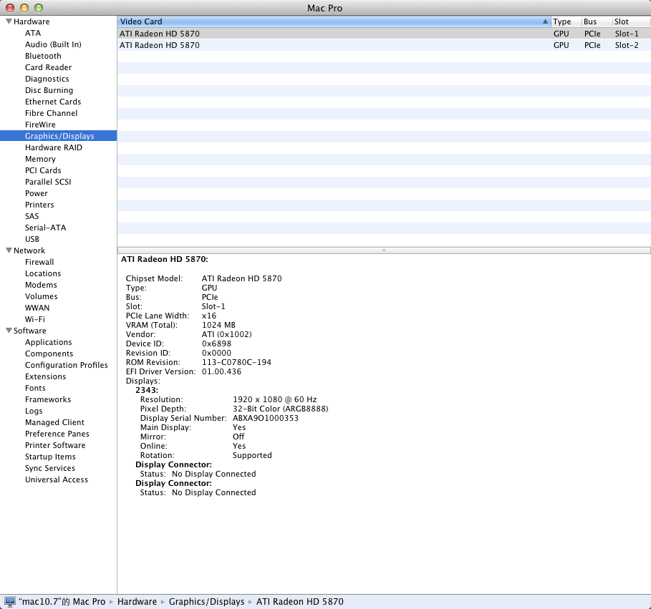The width and height of the screenshot is (651, 609).
Task: Click Hardware in the path bar
Action: click(137, 602)
